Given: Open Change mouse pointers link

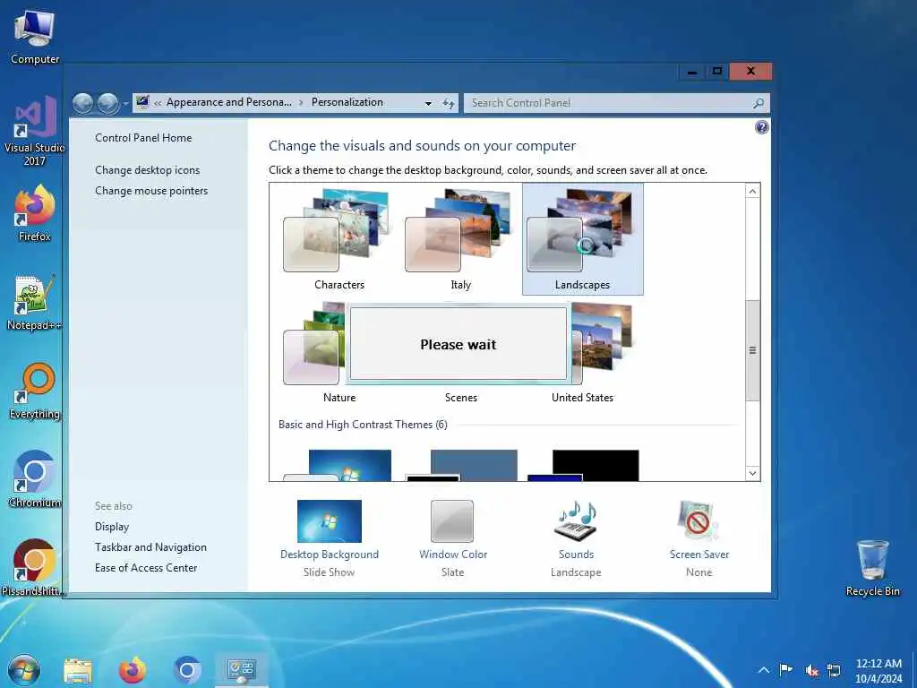Looking at the screenshot, I should pos(150,191).
